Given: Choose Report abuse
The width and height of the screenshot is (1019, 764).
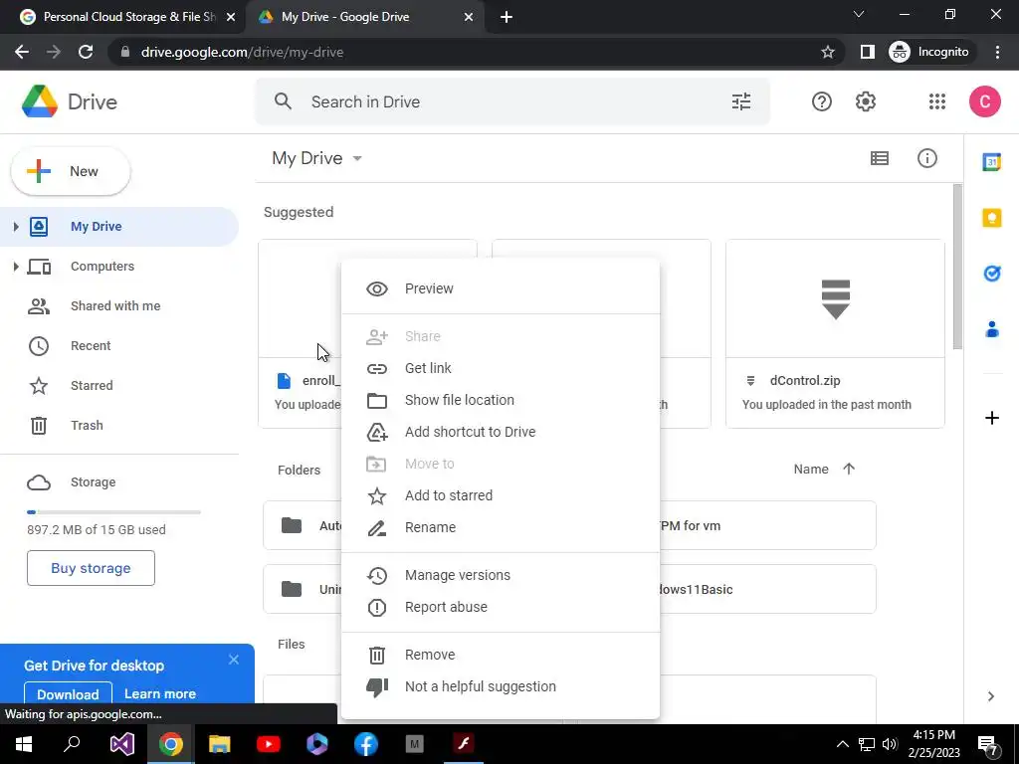Looking at the screenshot, I should (501, 608).
